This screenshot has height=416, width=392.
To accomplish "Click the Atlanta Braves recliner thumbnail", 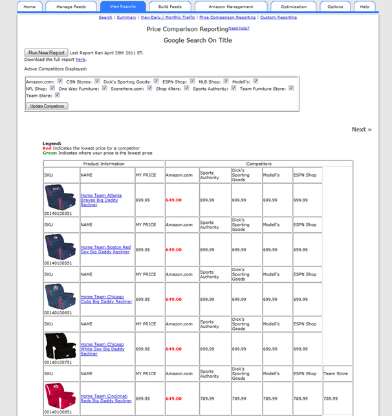I will tap(60, 197).
